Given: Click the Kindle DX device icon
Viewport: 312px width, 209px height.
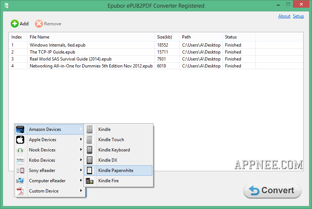Looking at the screenshot, I should coord(90,160).
